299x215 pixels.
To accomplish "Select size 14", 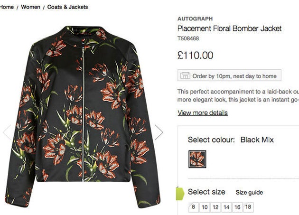I will [x=226, y=207].
